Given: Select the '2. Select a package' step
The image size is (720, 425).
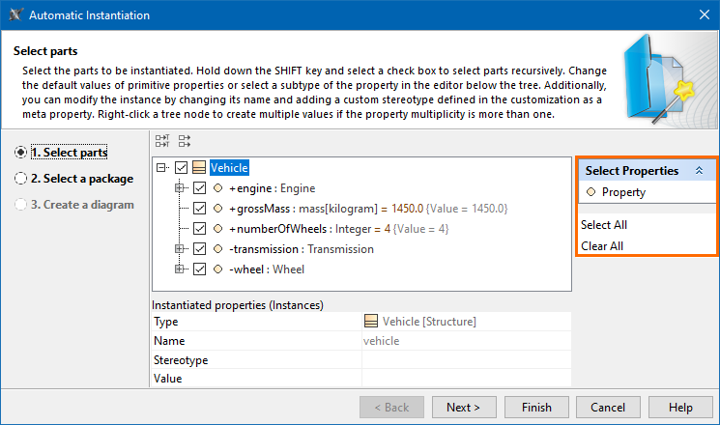Looking at the screenshot, I should [x=20, y=178].
